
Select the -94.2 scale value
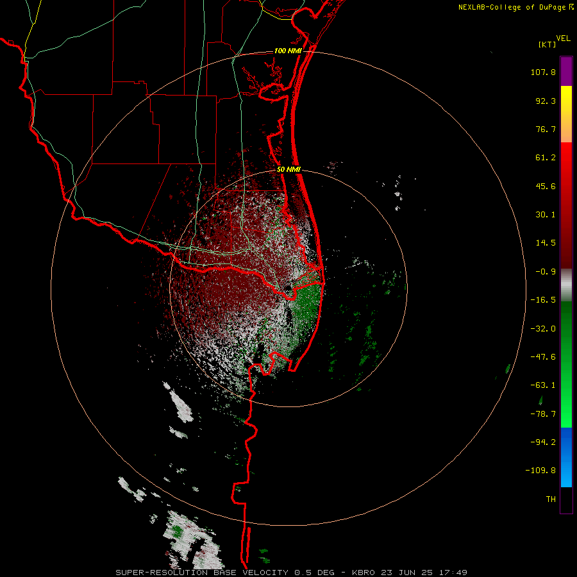(x=543, y=442)
